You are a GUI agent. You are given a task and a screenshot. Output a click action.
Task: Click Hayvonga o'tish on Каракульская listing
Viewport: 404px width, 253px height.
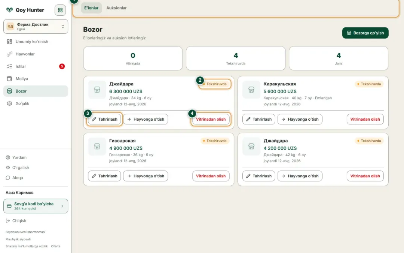pyautogui.click(x=300, y=119)
